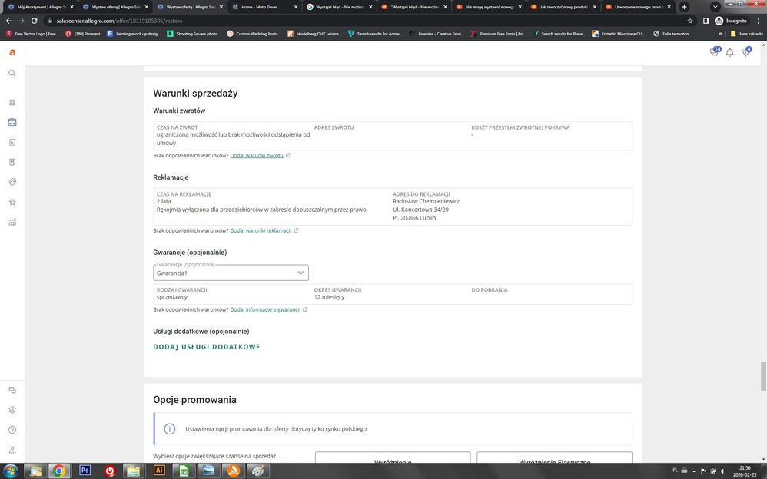Open the notifications bell icon
The height and width of the screenshot is (479, 767).
pos(729,52)
